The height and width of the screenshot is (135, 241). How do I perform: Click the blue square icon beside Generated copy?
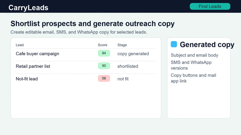coord(174,44)
